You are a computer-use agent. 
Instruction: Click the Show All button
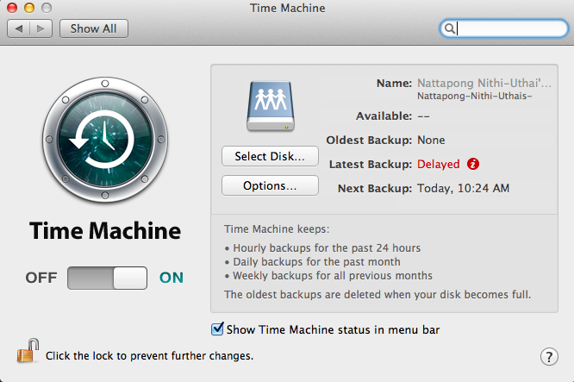(x=93, y=28)
